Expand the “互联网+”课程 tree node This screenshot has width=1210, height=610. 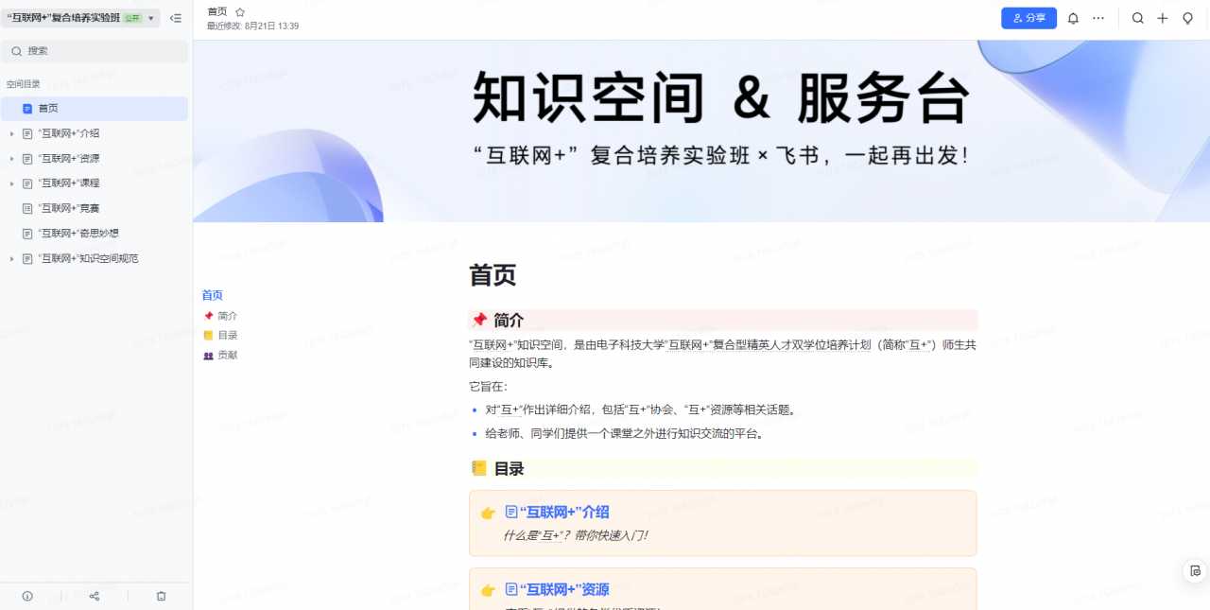[x=12, y=183]
